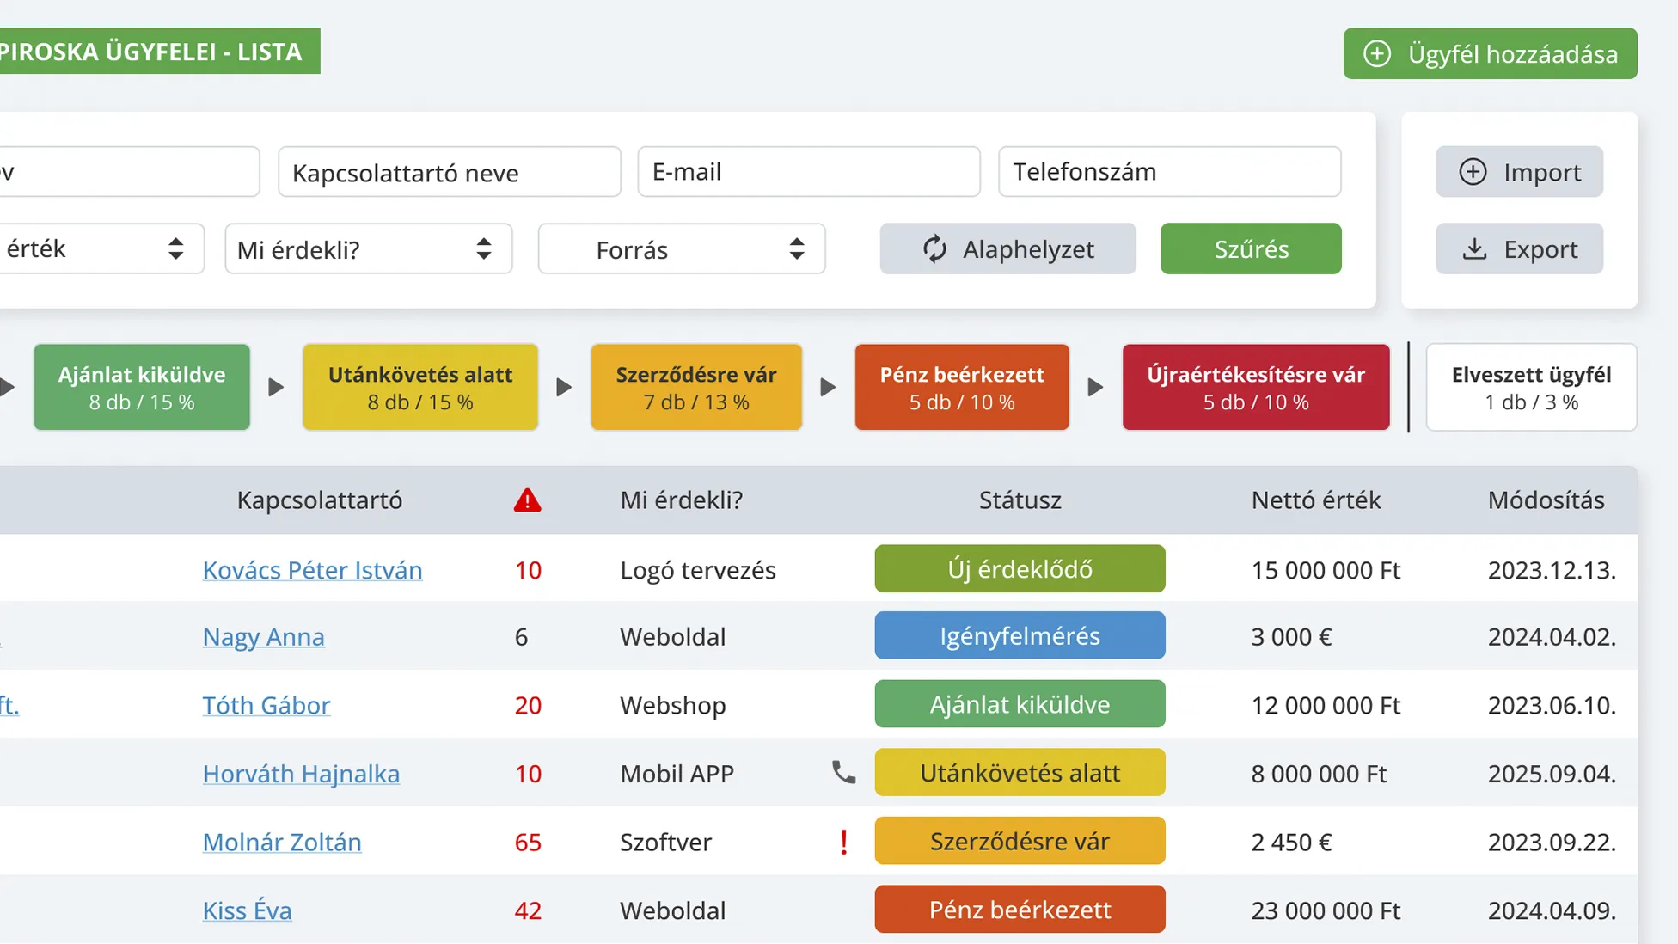This screenshot has height=944, width=1678.
Task: Open Nagy Anna contact
Action: (x=263, y=637)
